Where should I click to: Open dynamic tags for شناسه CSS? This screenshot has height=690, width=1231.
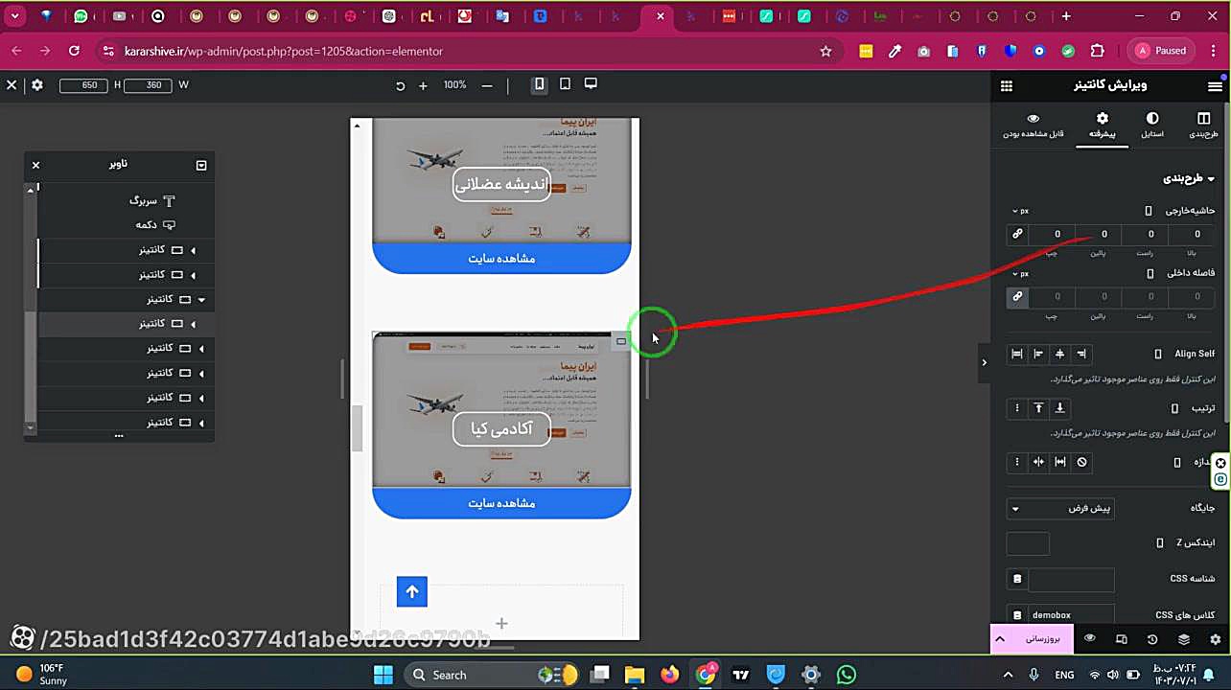pos(1017,579)
